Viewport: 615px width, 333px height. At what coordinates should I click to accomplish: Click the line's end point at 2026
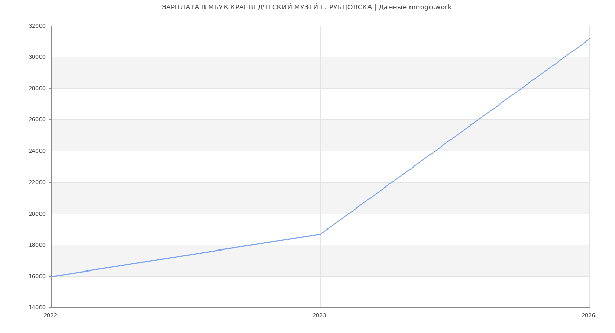(589, 39)
